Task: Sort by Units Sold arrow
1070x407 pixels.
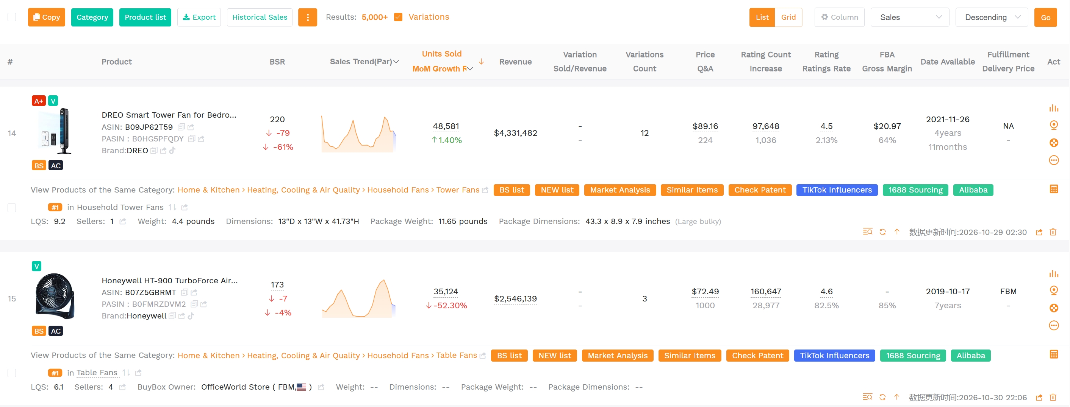Action: click(x=481, y=61)
